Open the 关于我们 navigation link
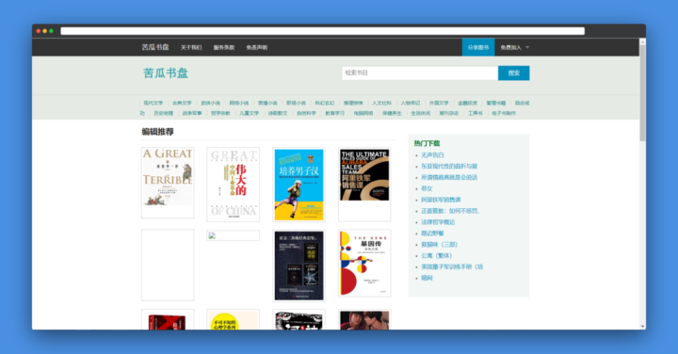Image resolution: width=678 pixels, height=354 pixels. (191, 48)
